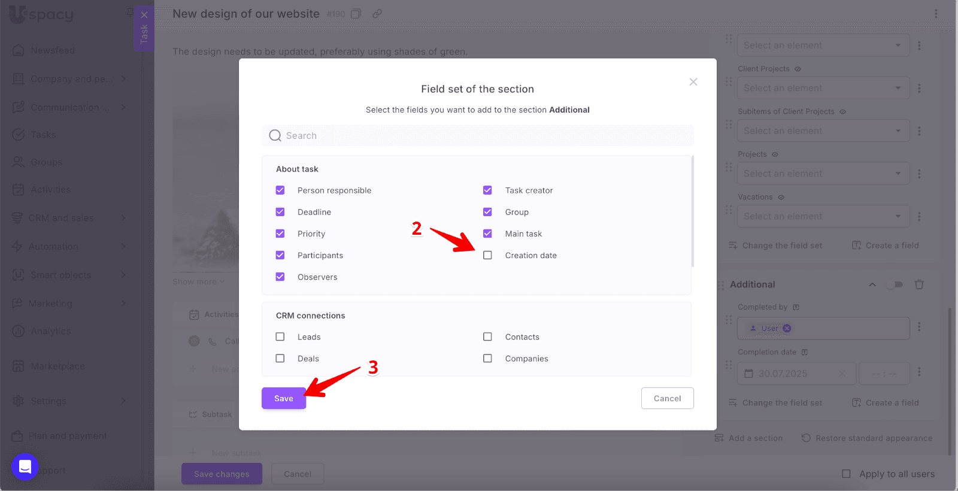The height and width of the screenshot is (491, 958).
Task: Click the search magnifier icon
Action: [x=275, y=136]
